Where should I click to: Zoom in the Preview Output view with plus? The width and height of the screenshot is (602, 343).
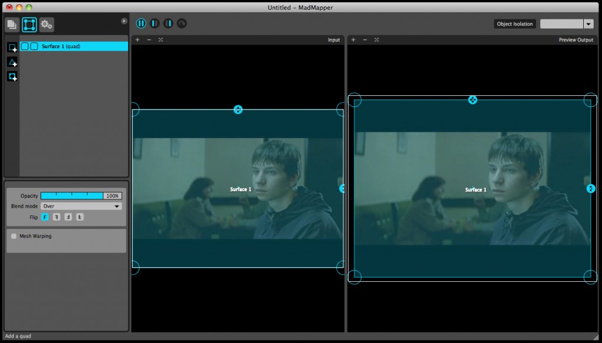point(353,39)
